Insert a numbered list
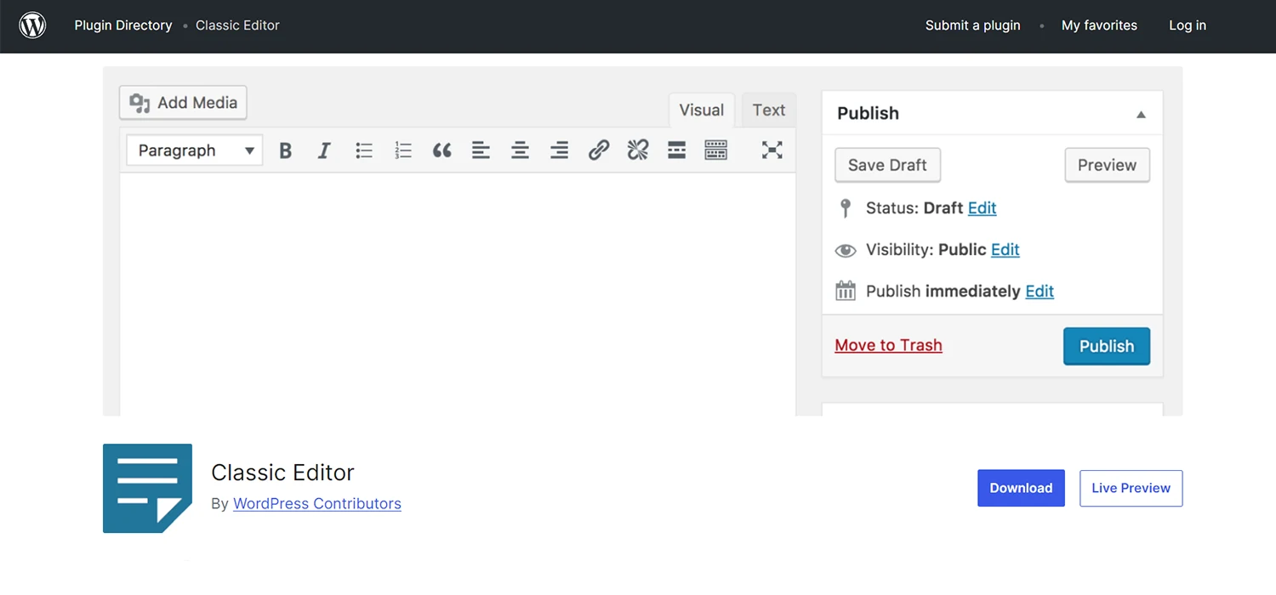This screenshot has height=595, width=1276. (403, 151)
